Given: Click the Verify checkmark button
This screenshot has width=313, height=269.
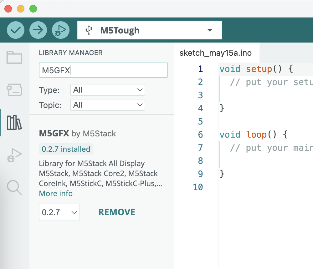Looking at the screenshot, I should tap(16, 30).
